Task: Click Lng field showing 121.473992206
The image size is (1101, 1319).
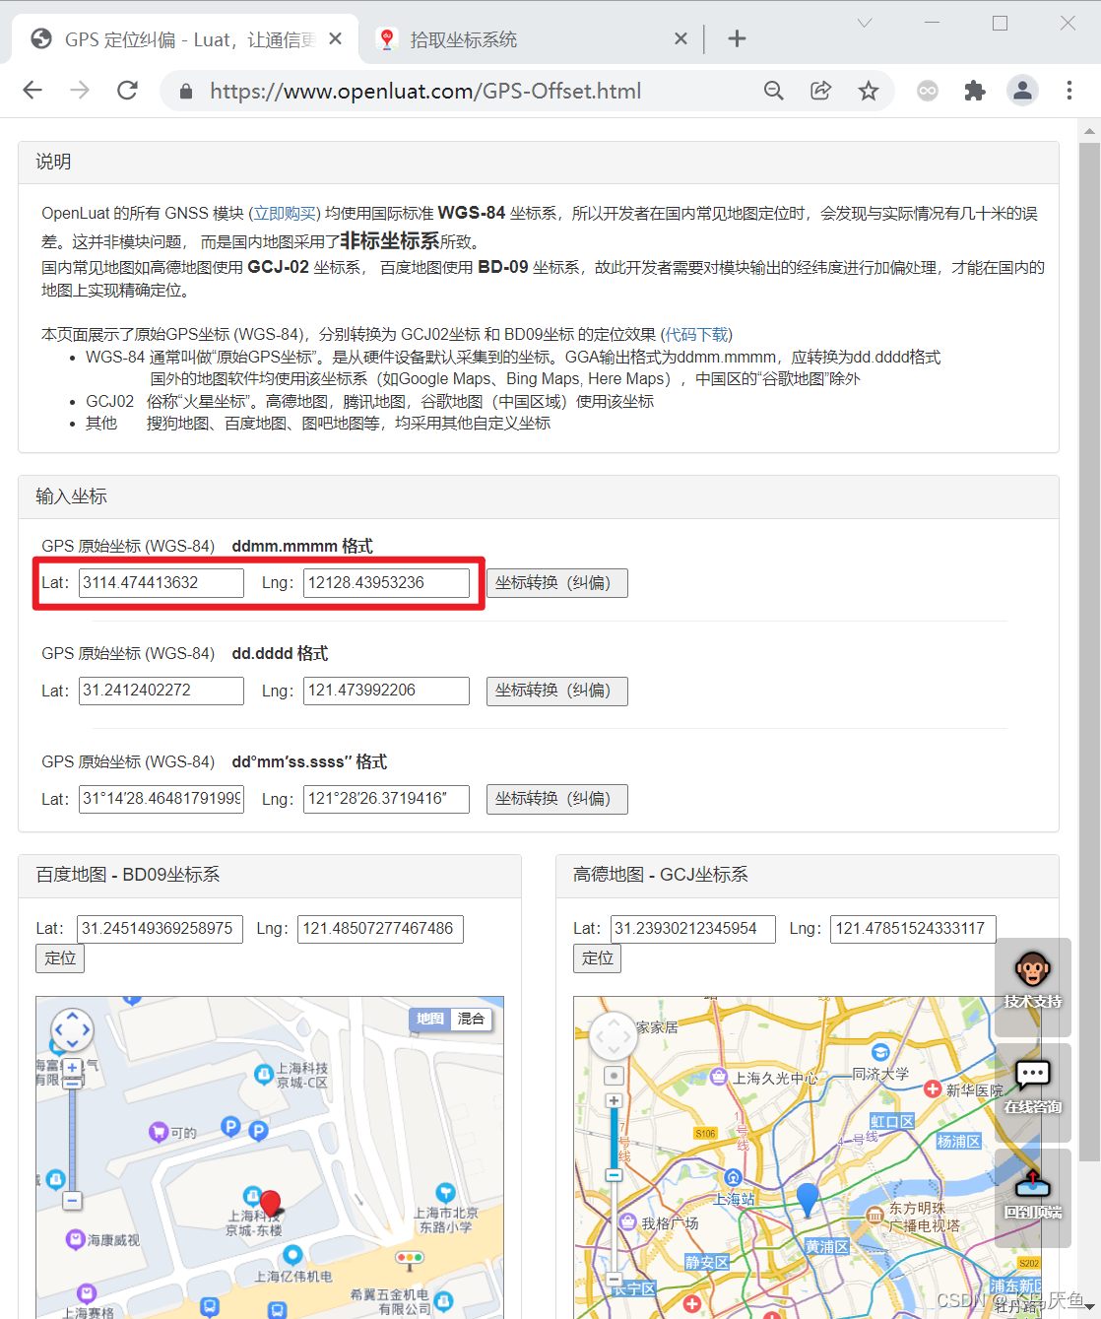Action: click(x=386, y=691)
